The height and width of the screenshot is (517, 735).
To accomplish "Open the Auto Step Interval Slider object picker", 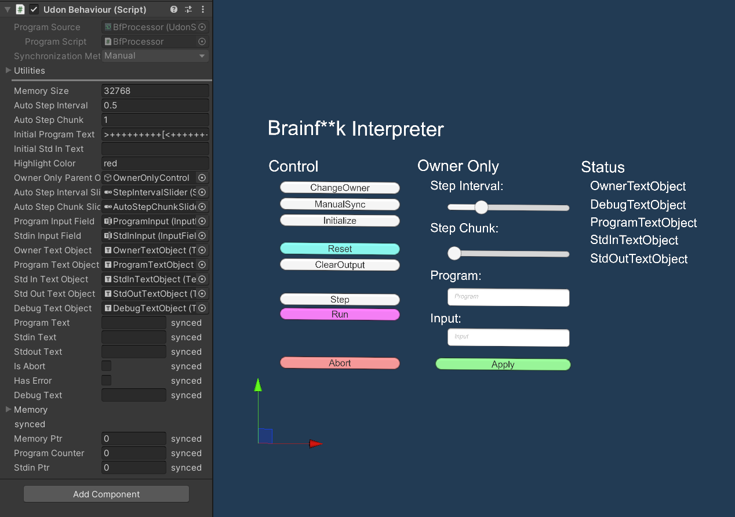I will pyautogui.click(x=202, y=192).
